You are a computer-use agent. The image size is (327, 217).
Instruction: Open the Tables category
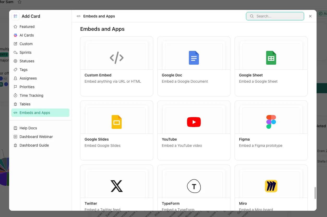coord(40,104)
